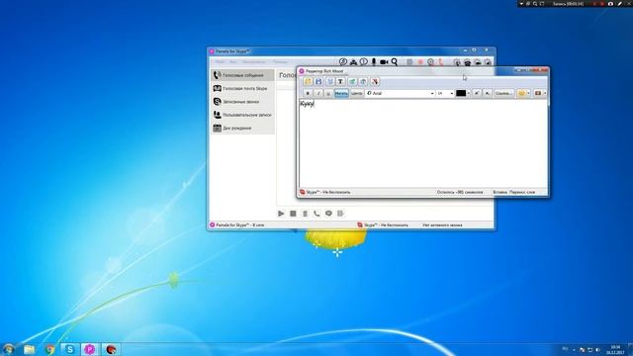The width and height of the screenshot is (633, 356).
Task: Click the contacts group icon in Pamela toolbar
Action: coord(353,61)
